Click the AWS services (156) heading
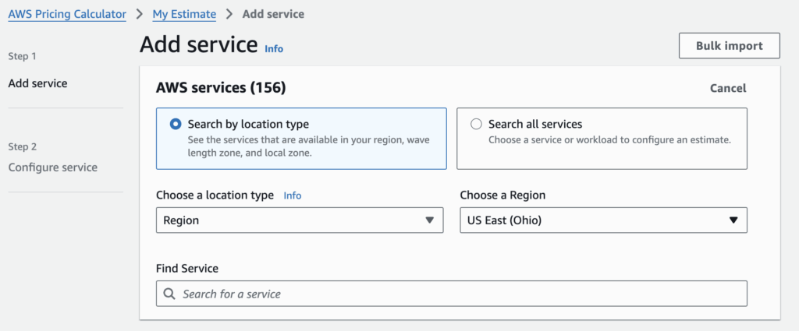Viewport: 799px width, 331px height. tap(221, 88)
